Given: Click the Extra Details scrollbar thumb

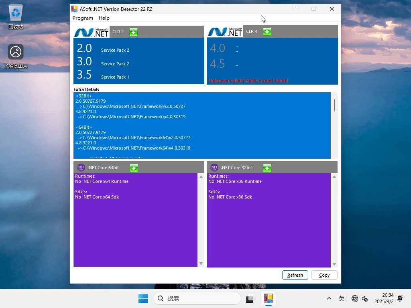Looking at the screenshot, I should (x=334, y=105).
